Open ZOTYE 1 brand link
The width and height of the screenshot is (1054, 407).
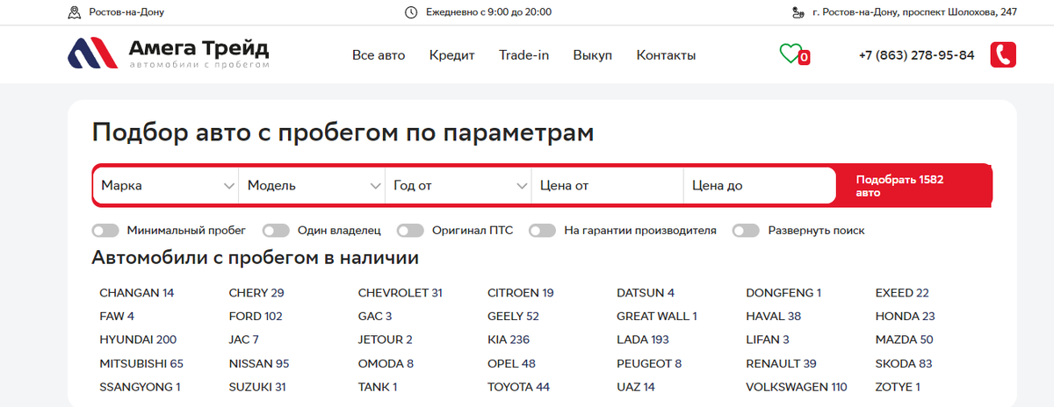pyautogui.click(x=898, y=388)
